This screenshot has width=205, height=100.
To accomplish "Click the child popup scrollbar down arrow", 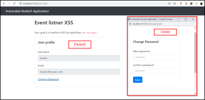I will point(196,94).
